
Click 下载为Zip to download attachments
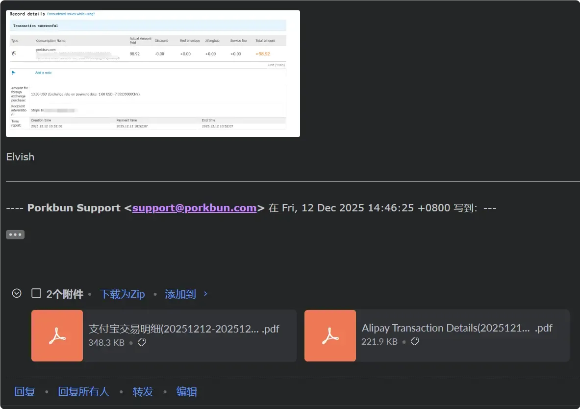click(x=122, y=294)
